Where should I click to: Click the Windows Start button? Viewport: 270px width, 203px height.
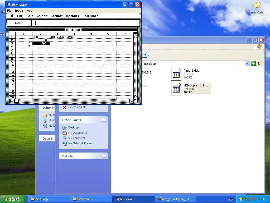(x=12, y=199)
